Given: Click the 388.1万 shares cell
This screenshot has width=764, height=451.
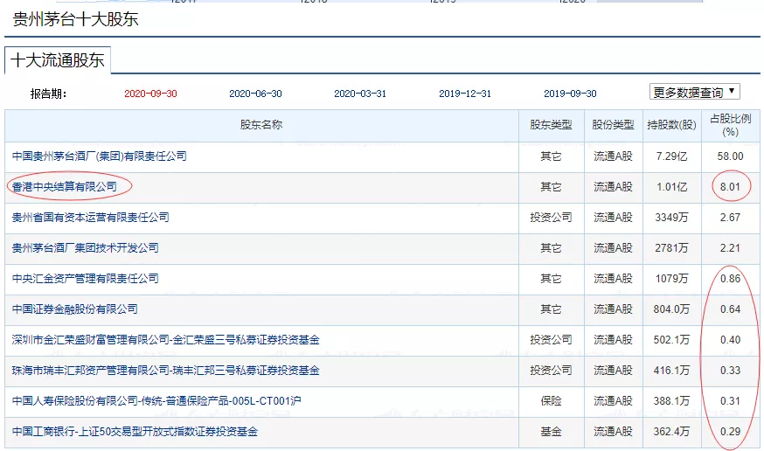Looking at the screenshot, I should pyautogui.click(x=671, y=401).
